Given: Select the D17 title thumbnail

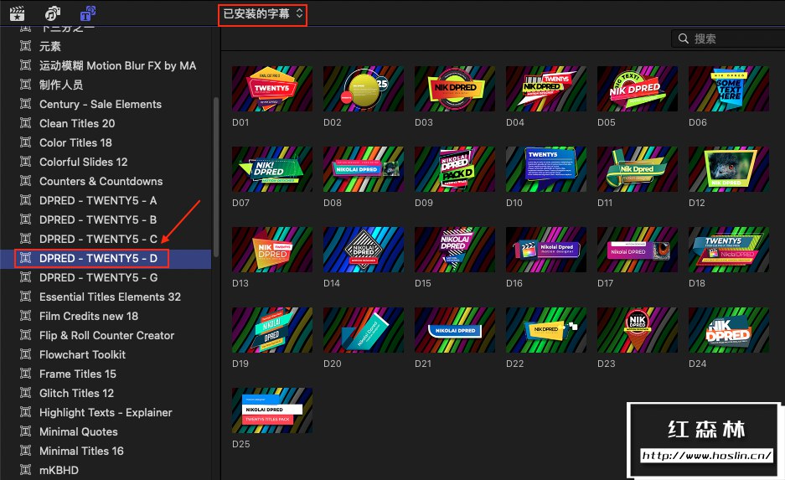Looking at the screenshot, I should pos(638,250).
